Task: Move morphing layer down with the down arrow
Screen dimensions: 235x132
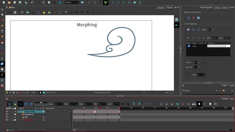Action: coord(204,38)
